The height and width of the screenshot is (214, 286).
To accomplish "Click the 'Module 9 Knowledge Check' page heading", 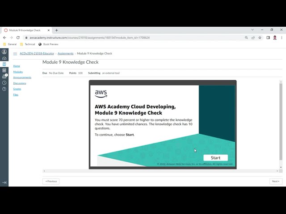I will [71, 62].
